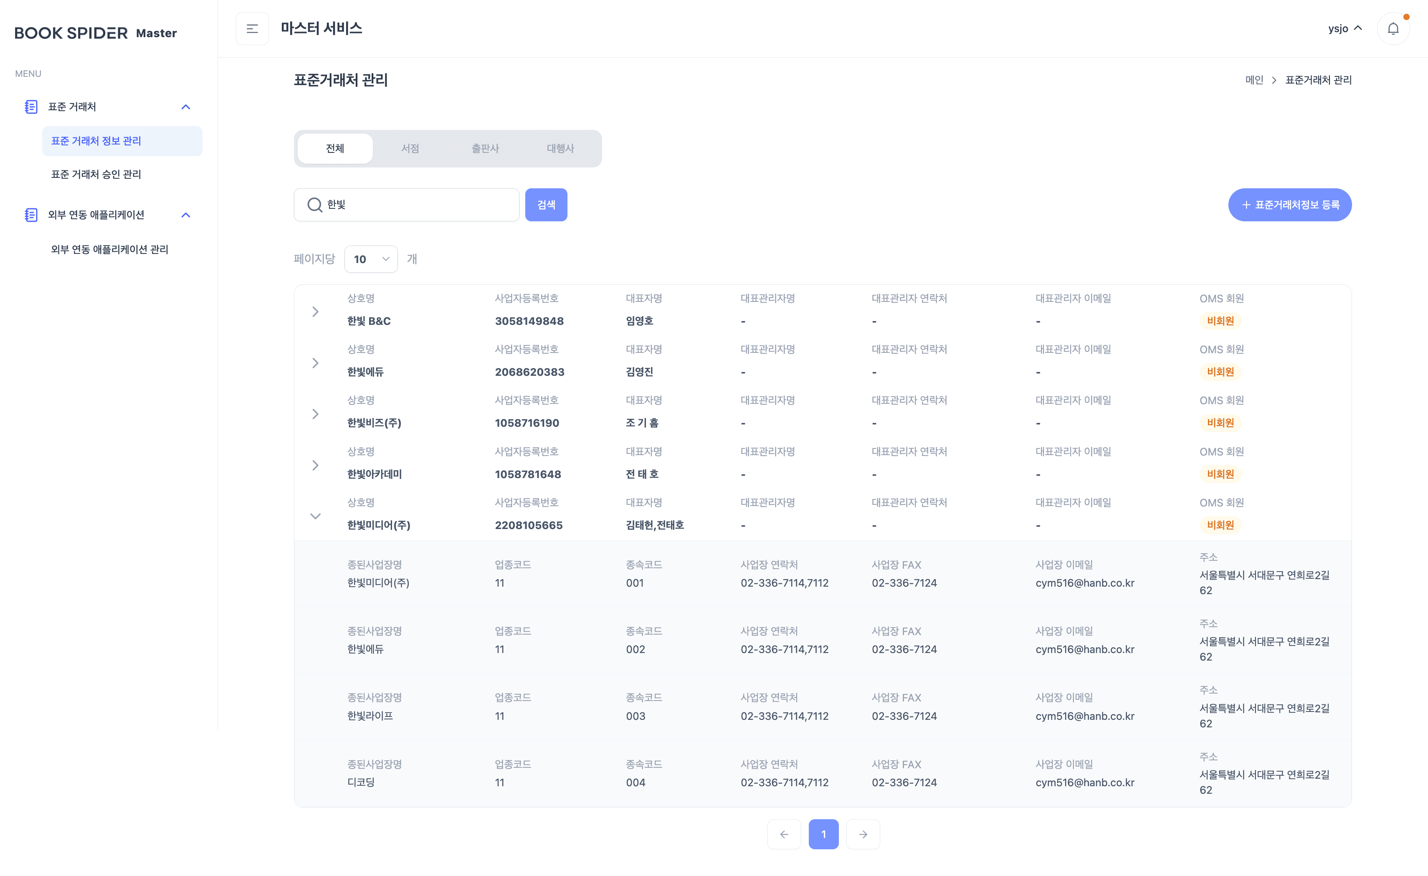
Task: Collapse the 외부 연동 애플리케이션 section
Action: pos(185,215)
